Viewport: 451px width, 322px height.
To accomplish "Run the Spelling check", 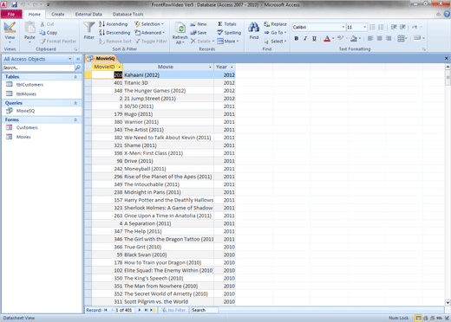I will coord(229,33).
